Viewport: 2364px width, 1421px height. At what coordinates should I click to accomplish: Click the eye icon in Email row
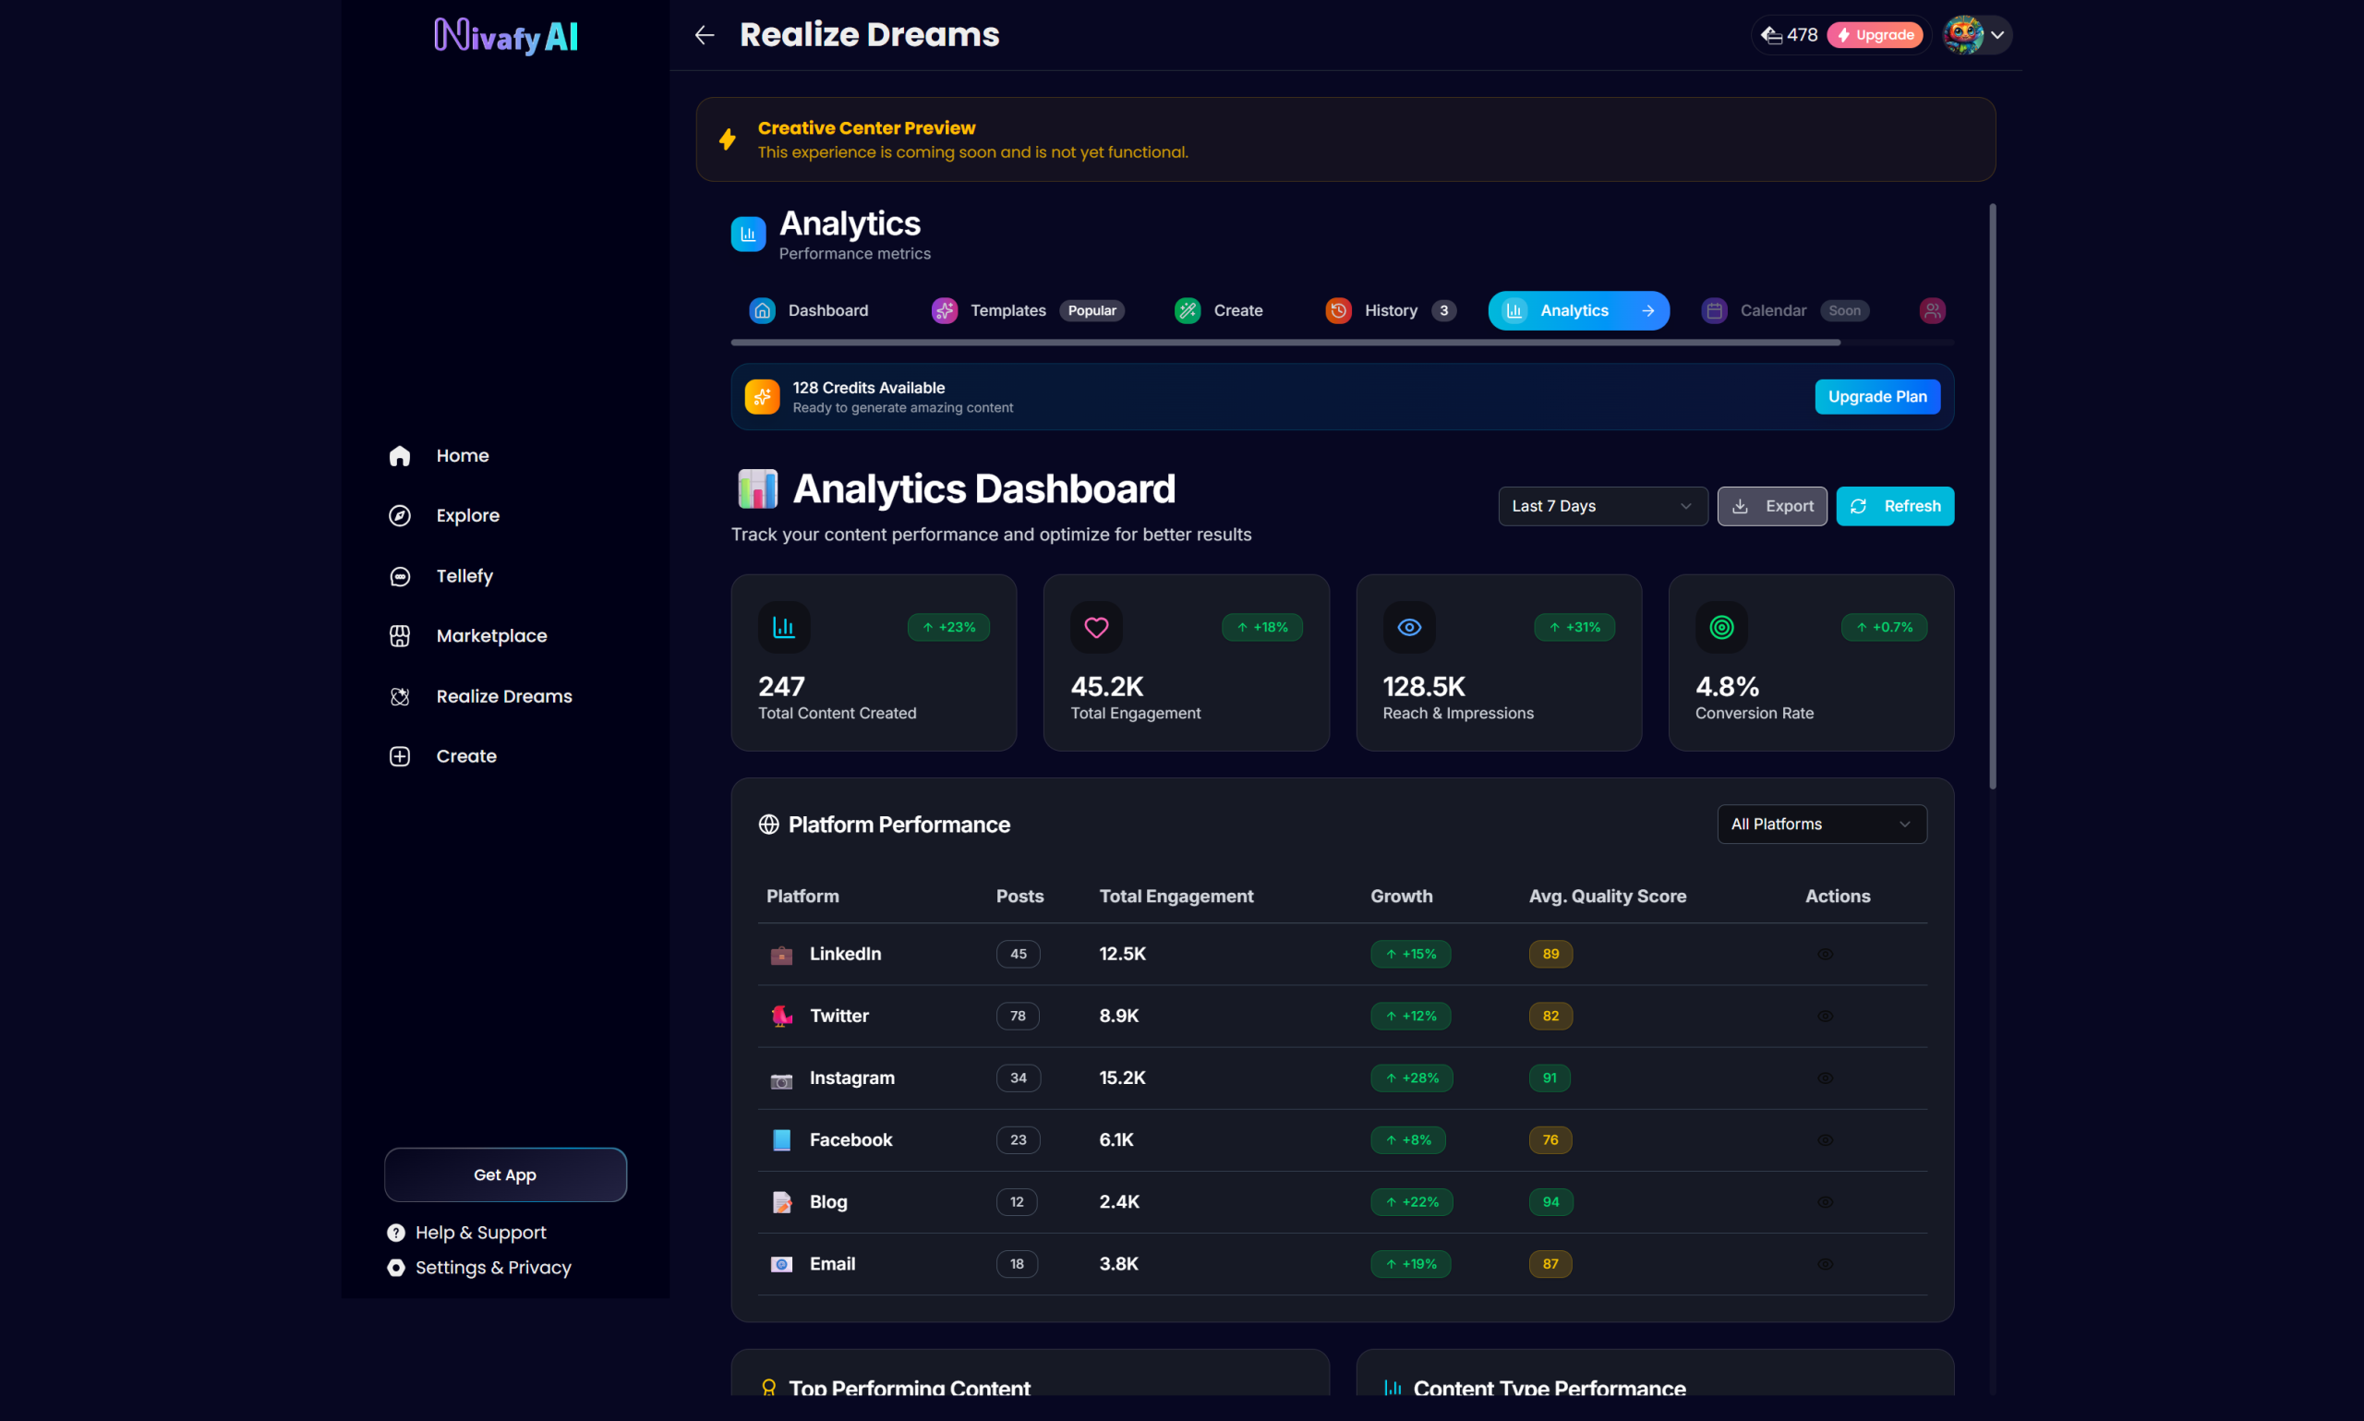pyautogui.click(x=1825, y=1264)
